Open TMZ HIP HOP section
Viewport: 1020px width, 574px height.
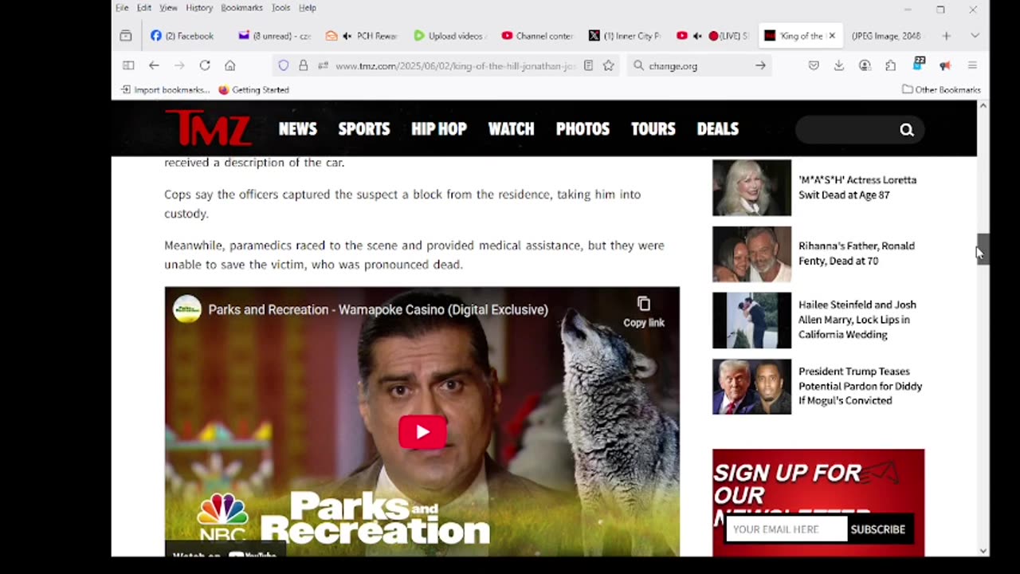(x=439, y=129)
